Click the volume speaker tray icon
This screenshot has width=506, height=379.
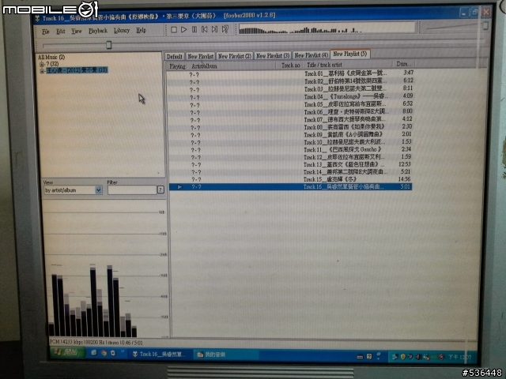(418, 357)
